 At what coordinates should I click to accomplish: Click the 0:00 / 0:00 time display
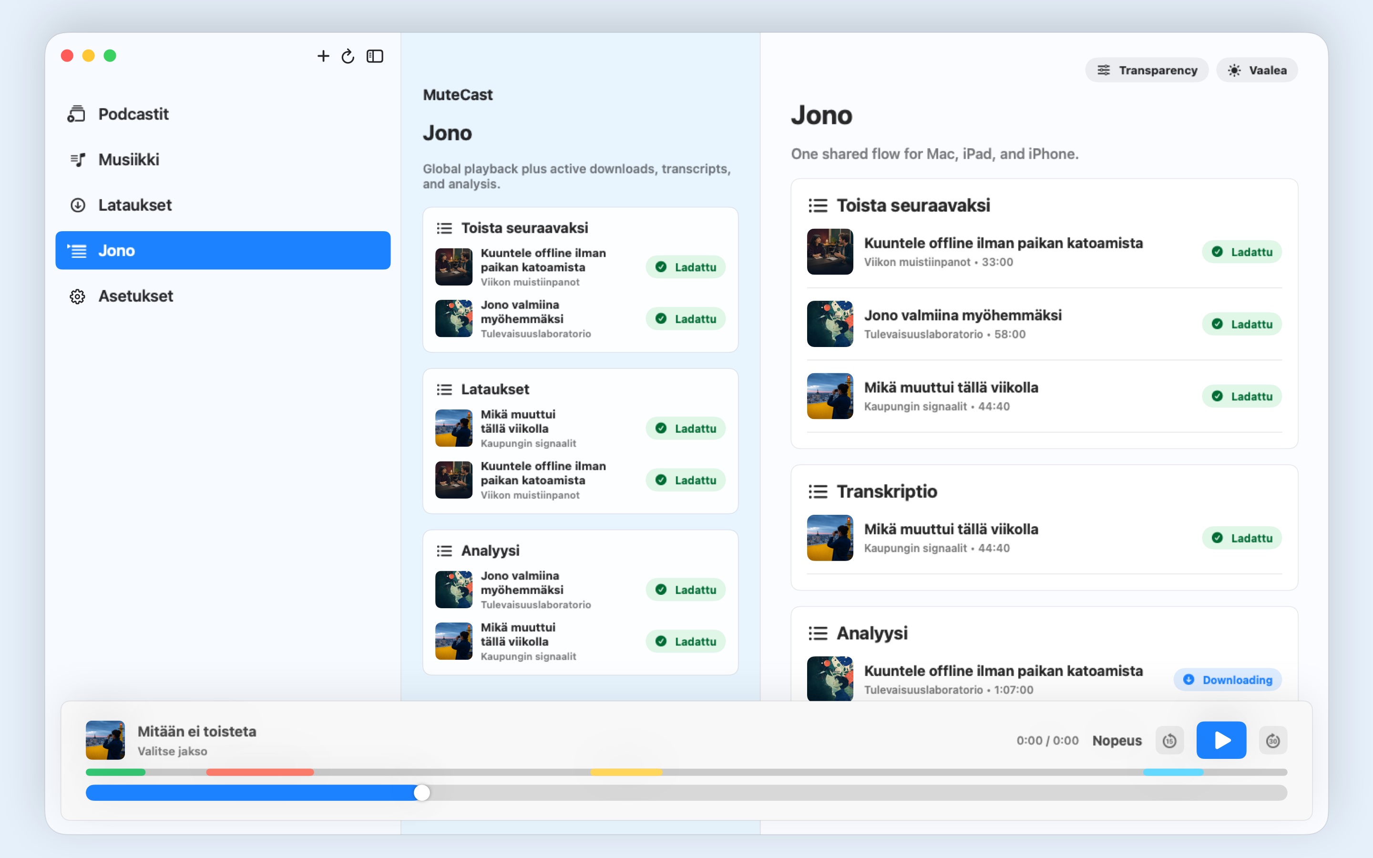click(1047, 740)
